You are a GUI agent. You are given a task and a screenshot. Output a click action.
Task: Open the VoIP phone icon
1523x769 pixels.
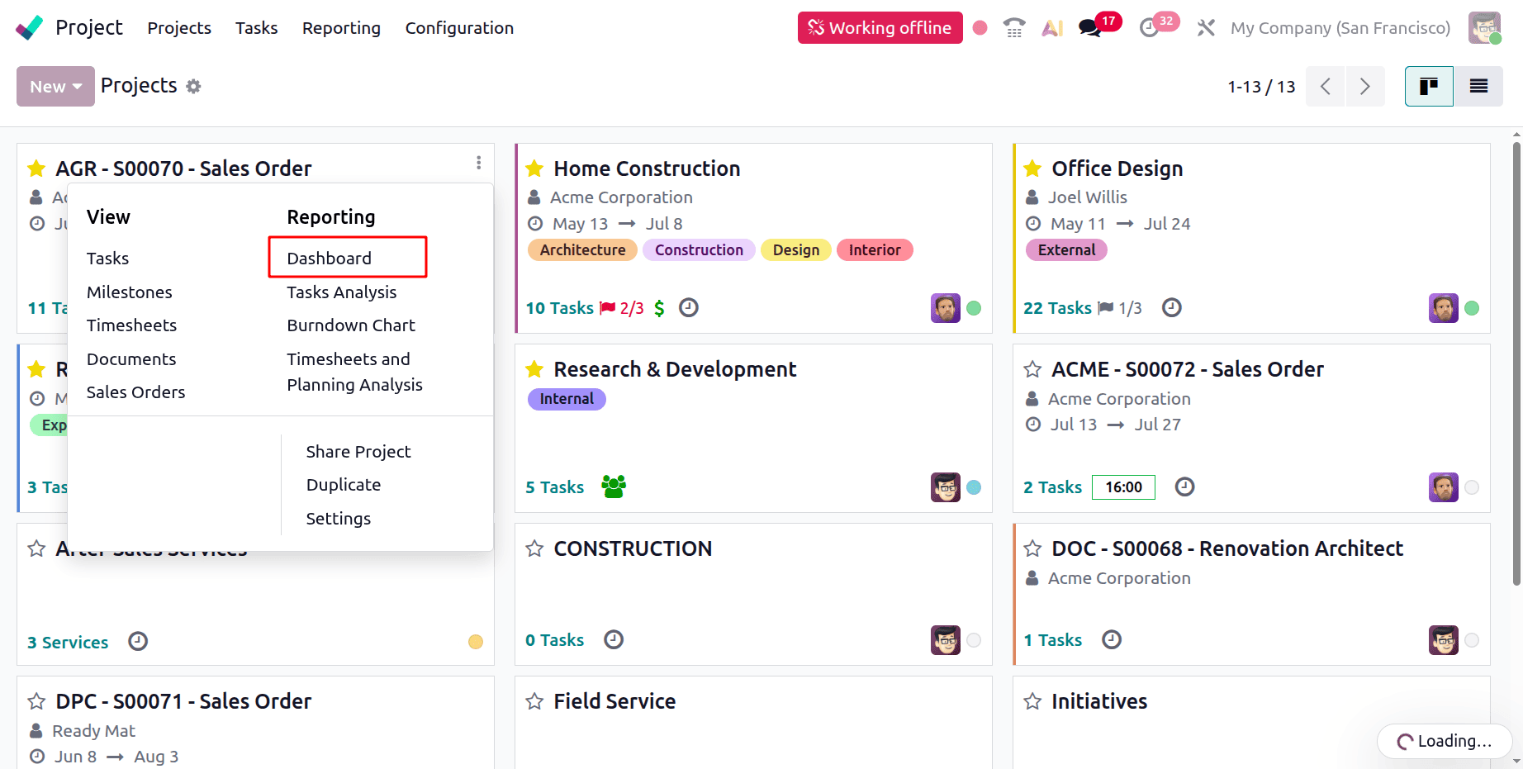pyautogui.click(x=1014, y=28)
